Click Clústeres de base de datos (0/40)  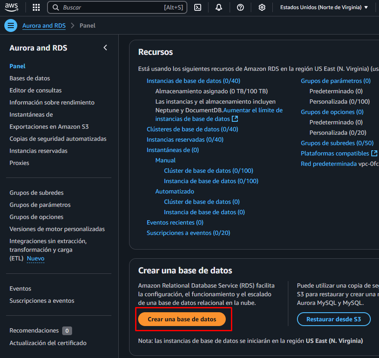pyautogui.click(x=193, y=129)
